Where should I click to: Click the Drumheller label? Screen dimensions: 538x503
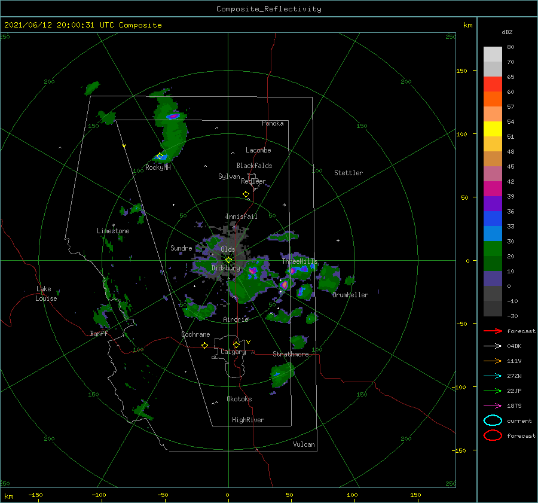click(350, 295)
